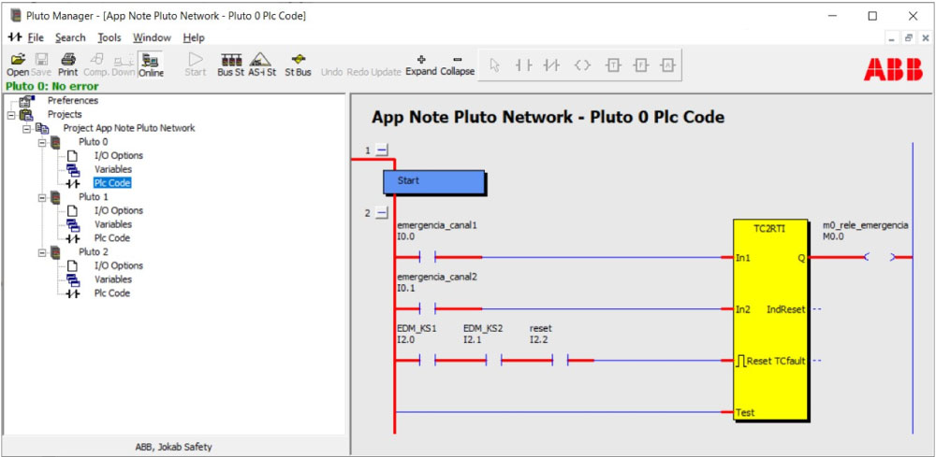Collapse the Pluto 0 tree node
The width and height of the screenshot is (936, 457).
42,142
